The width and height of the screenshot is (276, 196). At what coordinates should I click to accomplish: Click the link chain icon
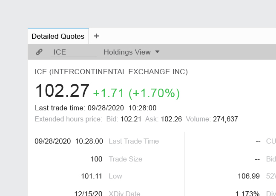click(39, 52)
